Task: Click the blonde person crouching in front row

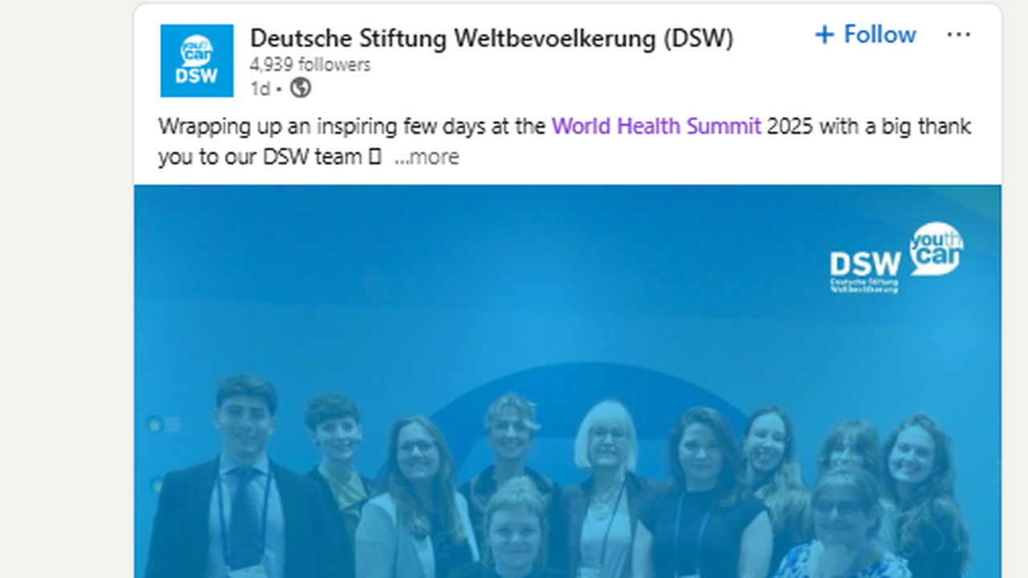Action: coord(514,530)
